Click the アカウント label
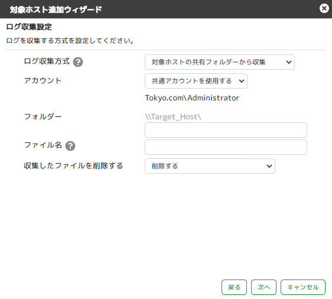The image size is (332, 299). point(43,81)
